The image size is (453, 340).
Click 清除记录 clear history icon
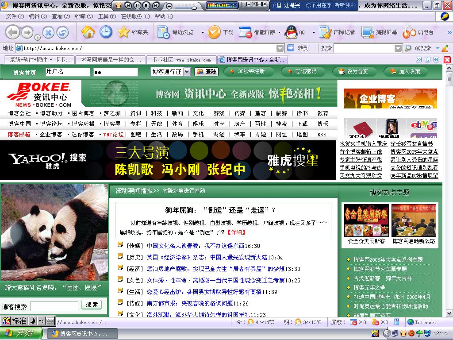coord(325,32)
